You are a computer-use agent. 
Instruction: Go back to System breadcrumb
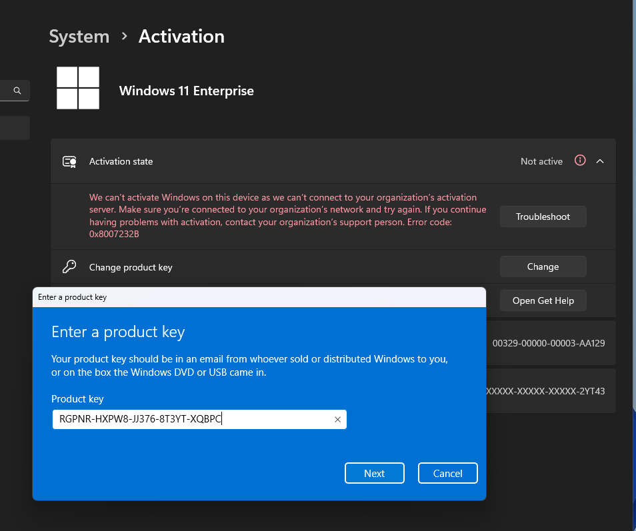pos(79,37)
